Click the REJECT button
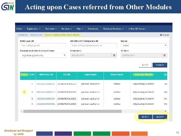Viewport: 181px width, 136px height. coord(145,117)
